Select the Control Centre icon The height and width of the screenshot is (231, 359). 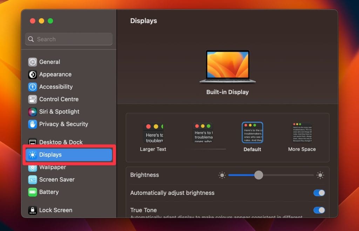coord(33,99)
